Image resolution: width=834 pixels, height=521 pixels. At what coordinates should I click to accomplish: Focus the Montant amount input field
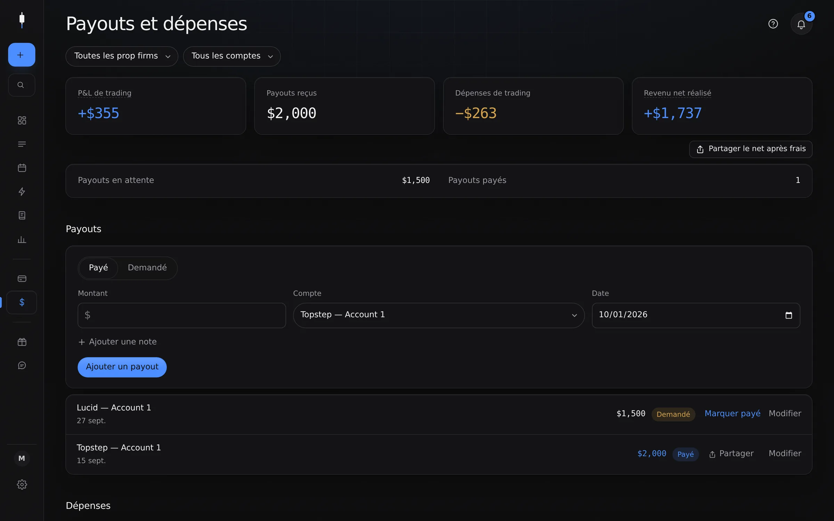pyautogui.click(x=182, y=315)
